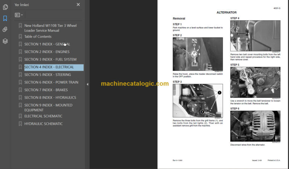Open the Page Thumbnails panel icon
The height and width of the screenshot is (169, 289).
click(5, 7)
